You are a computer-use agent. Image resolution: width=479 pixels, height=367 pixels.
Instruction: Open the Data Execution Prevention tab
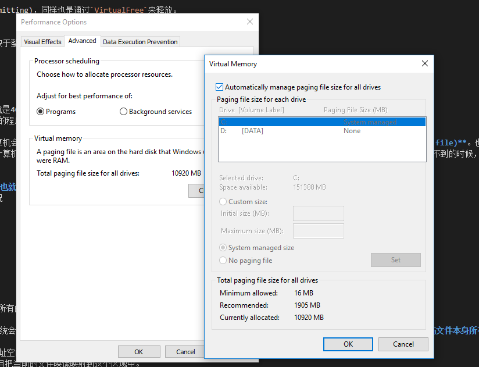coord(140,42)
